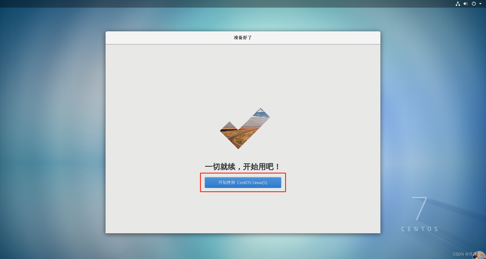Click the winding road in checkmark image
The width and height of the screenshot is (486, 259).
(239, 137)
